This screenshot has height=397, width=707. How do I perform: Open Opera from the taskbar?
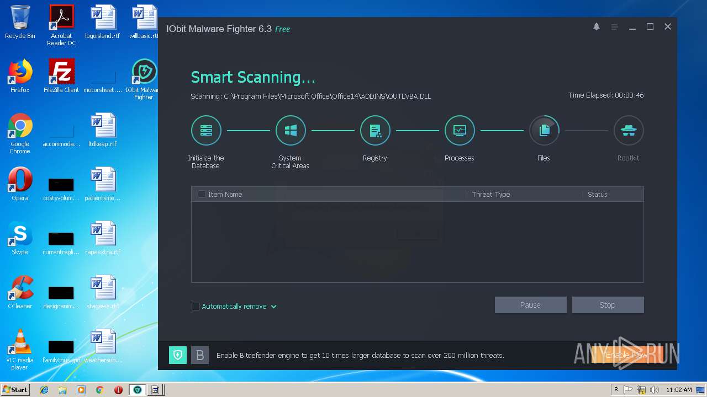[x=118, y=390]
